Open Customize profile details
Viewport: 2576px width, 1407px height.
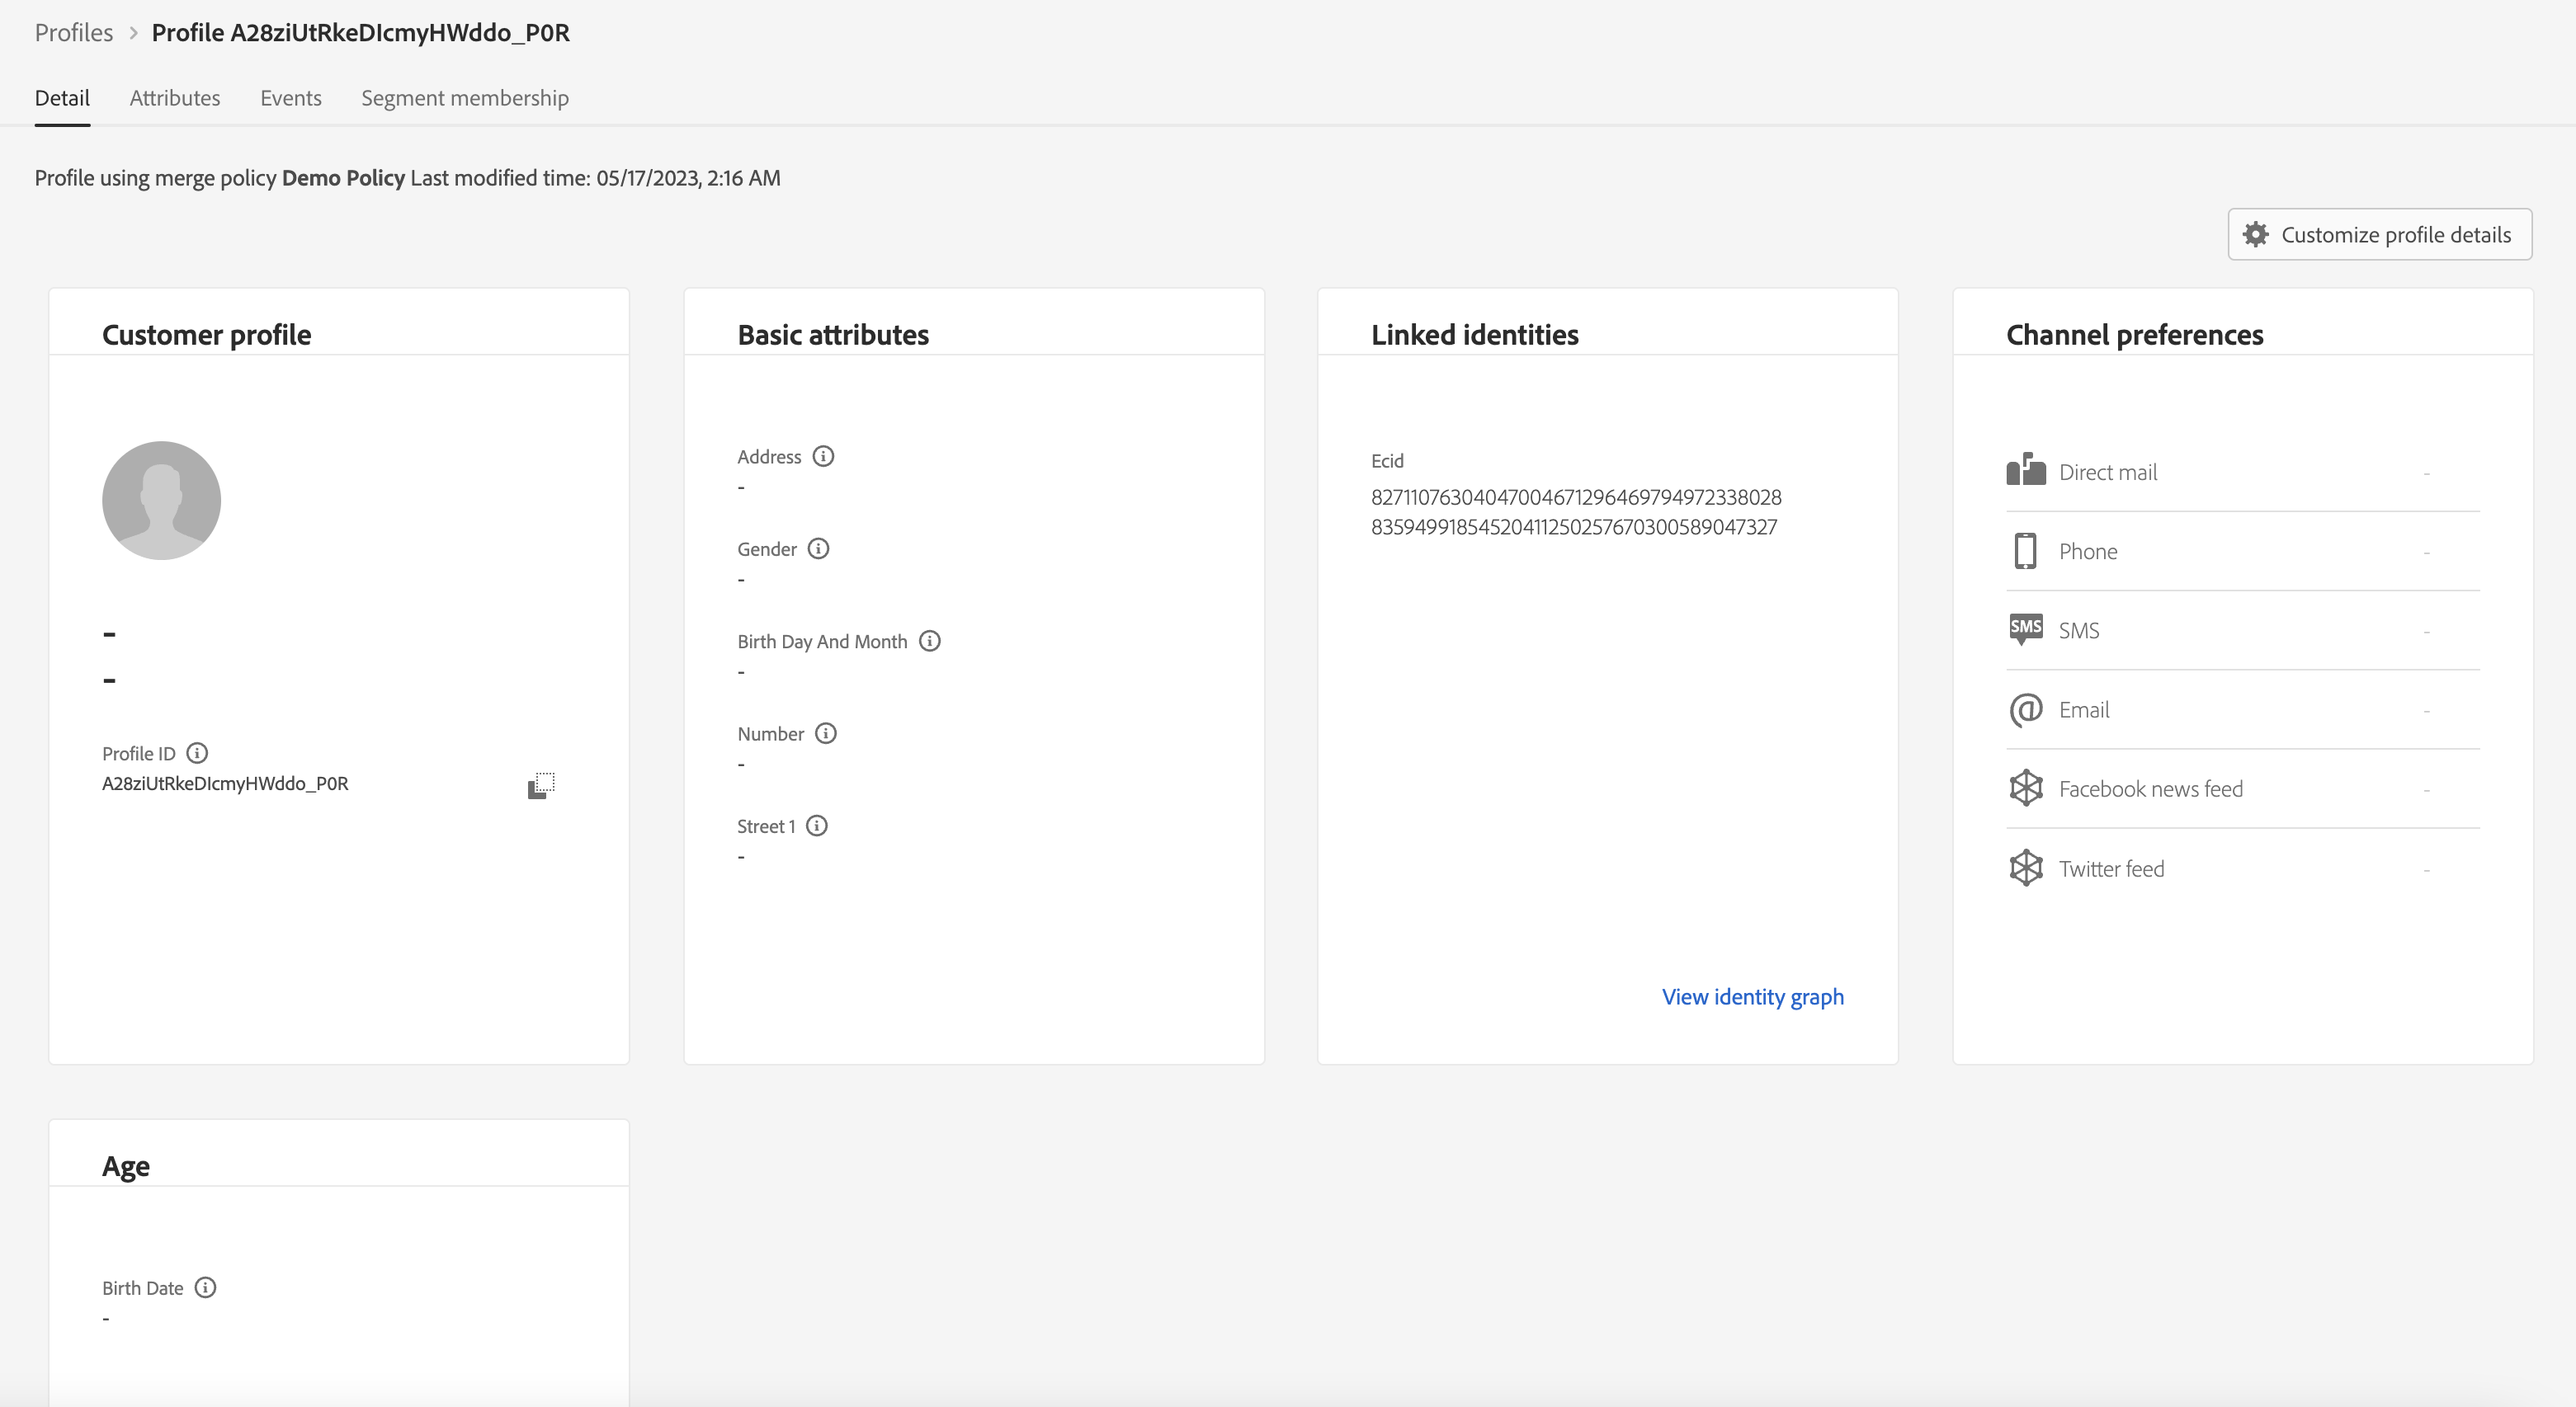[x=2380, y=235]
